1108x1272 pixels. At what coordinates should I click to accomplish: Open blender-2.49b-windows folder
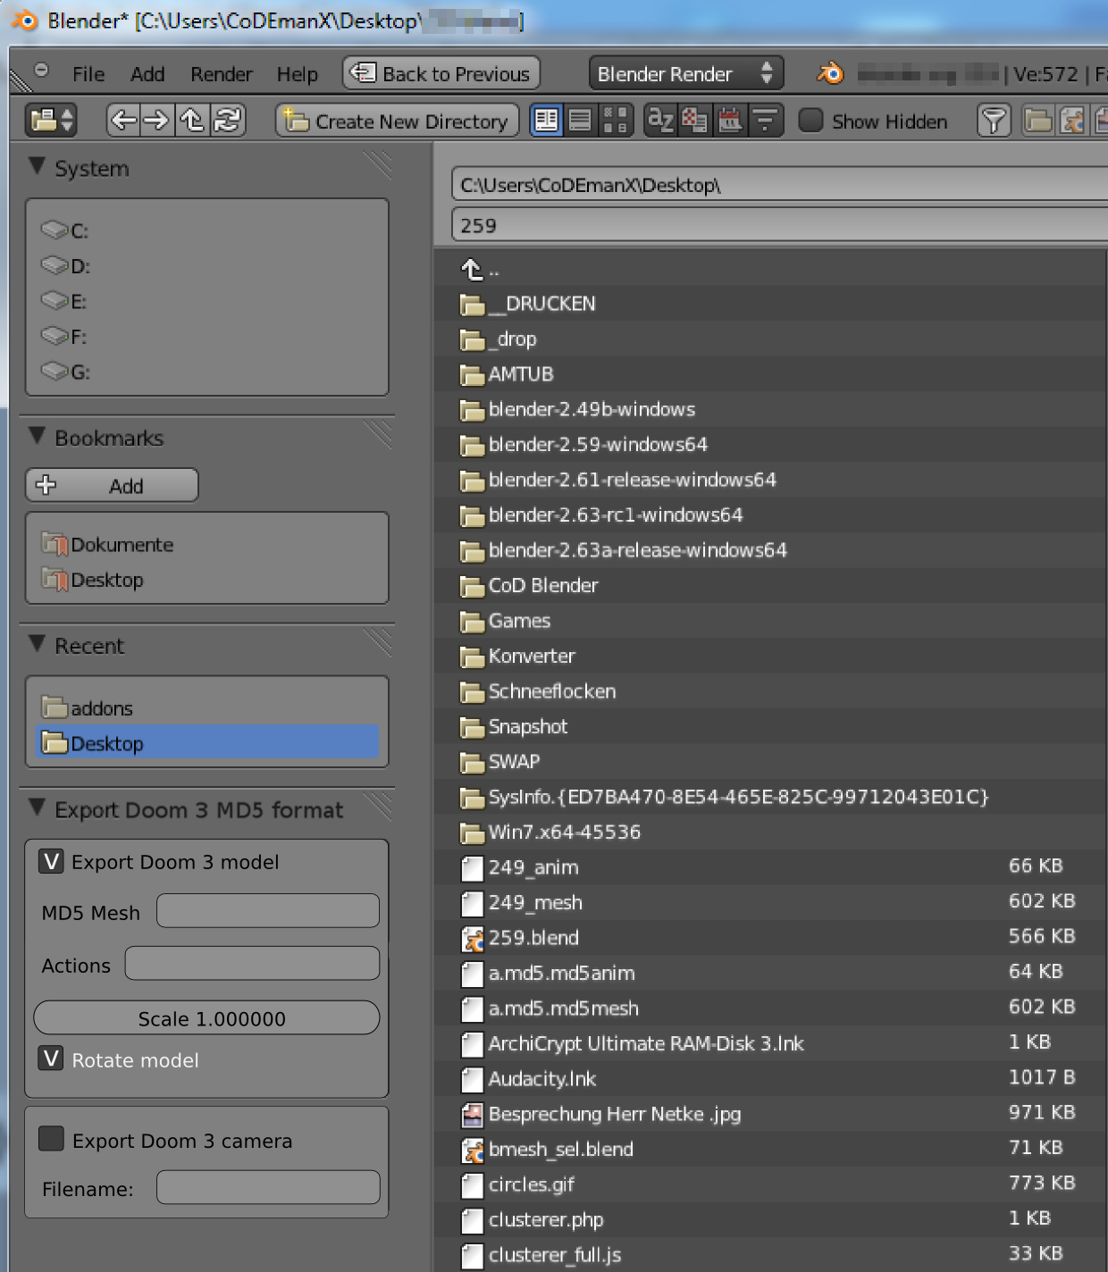pyautogui.click(x=770, y=409)
